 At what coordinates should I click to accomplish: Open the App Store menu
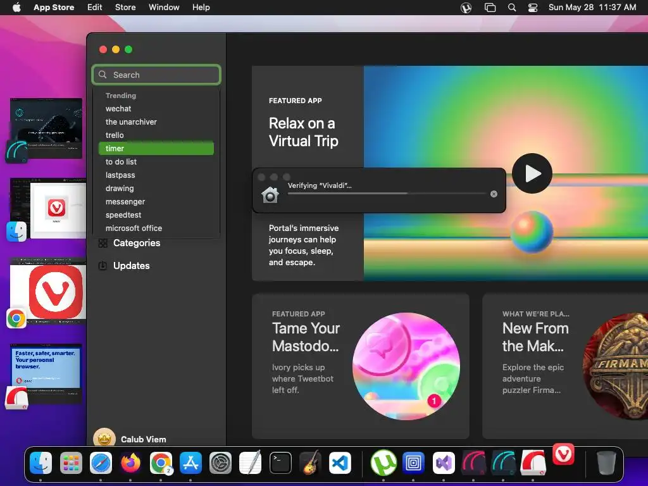pos(54,8)
